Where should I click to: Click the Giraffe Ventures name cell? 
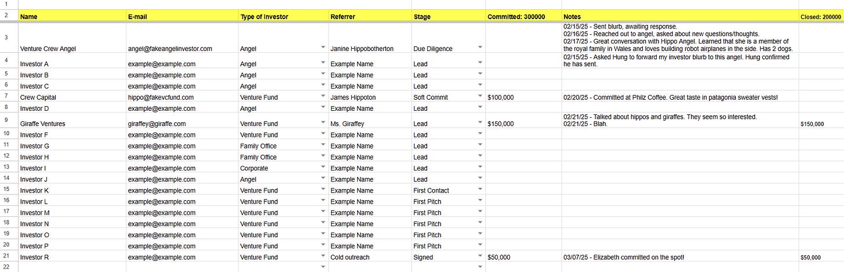pos(72,121)
